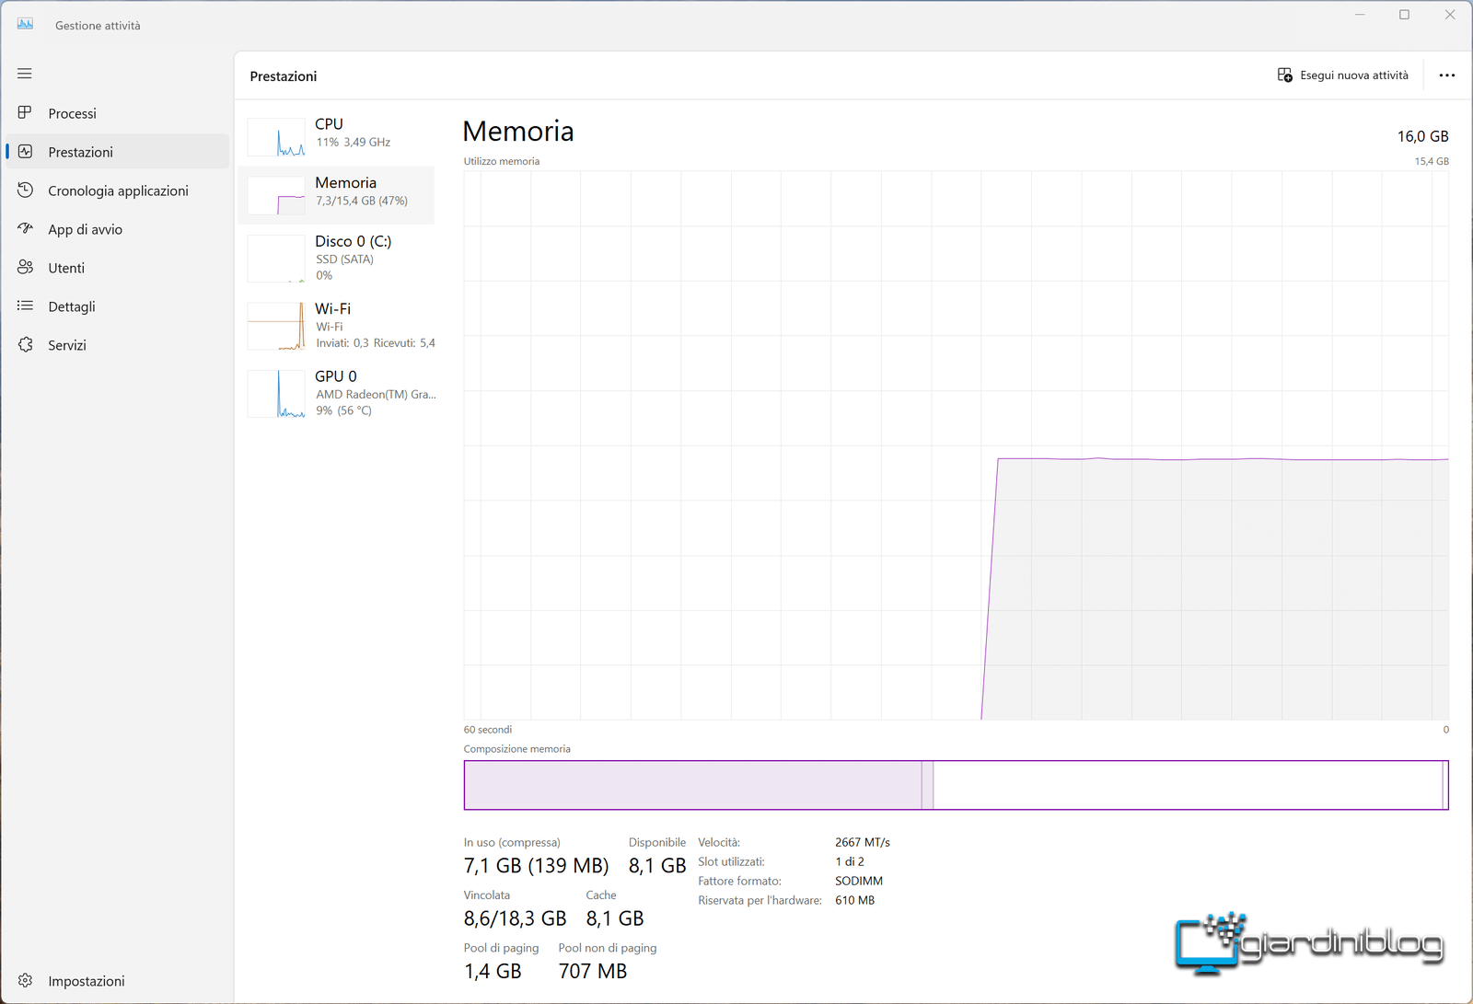
Task: Open Impostazioni settings
Action: point(118,981)
